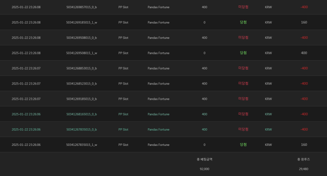Open bet record 50341269508015_0_b
This screenshot has height=176, width=327.
81,38
